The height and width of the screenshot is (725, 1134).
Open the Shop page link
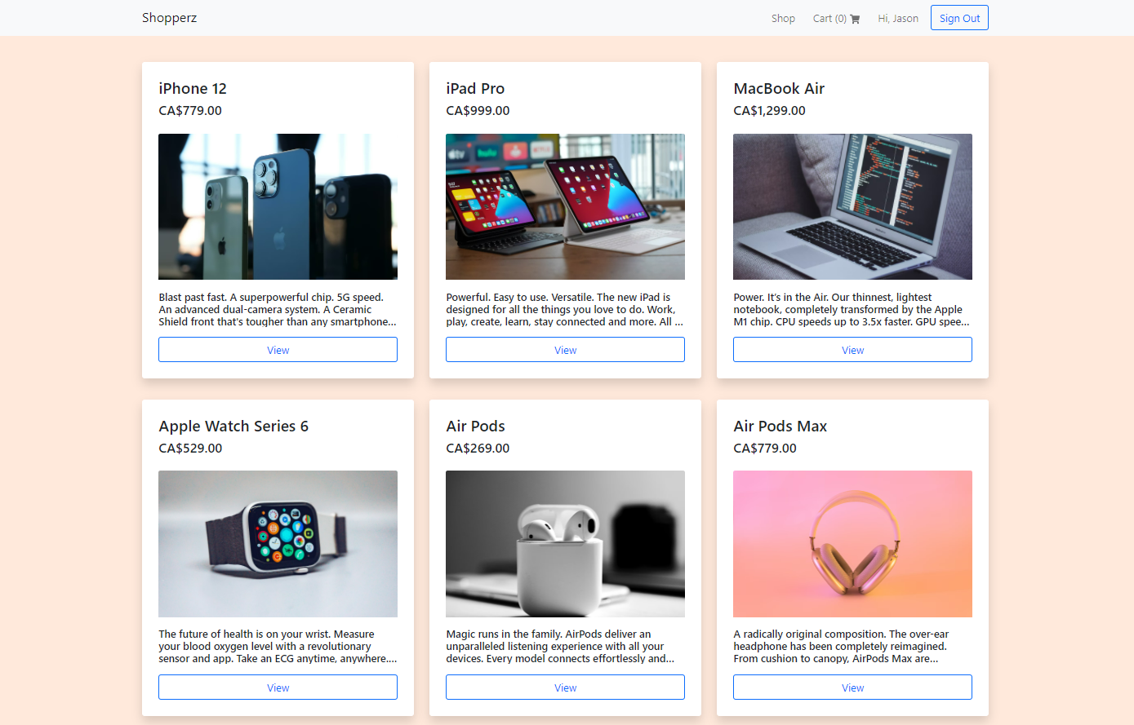tap(783, 18)
